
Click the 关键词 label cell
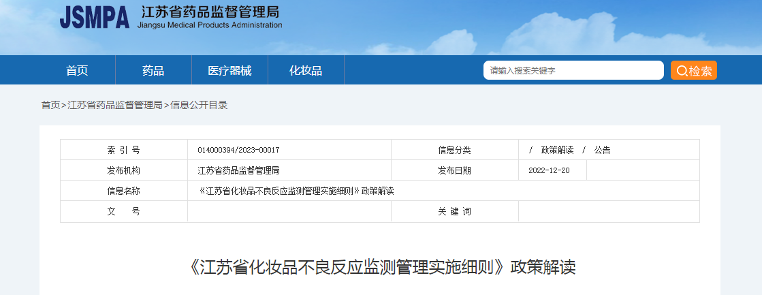[454, 211]
